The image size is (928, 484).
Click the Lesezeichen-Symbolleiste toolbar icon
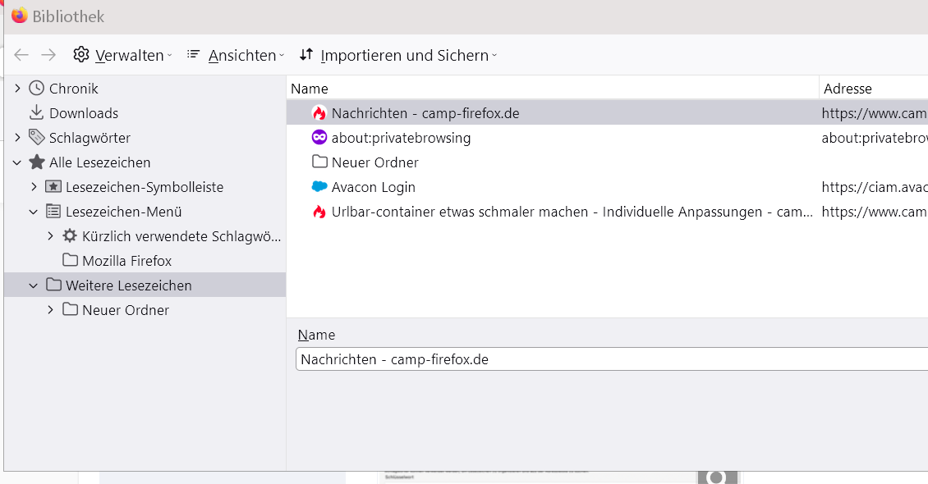pos(53,187)
